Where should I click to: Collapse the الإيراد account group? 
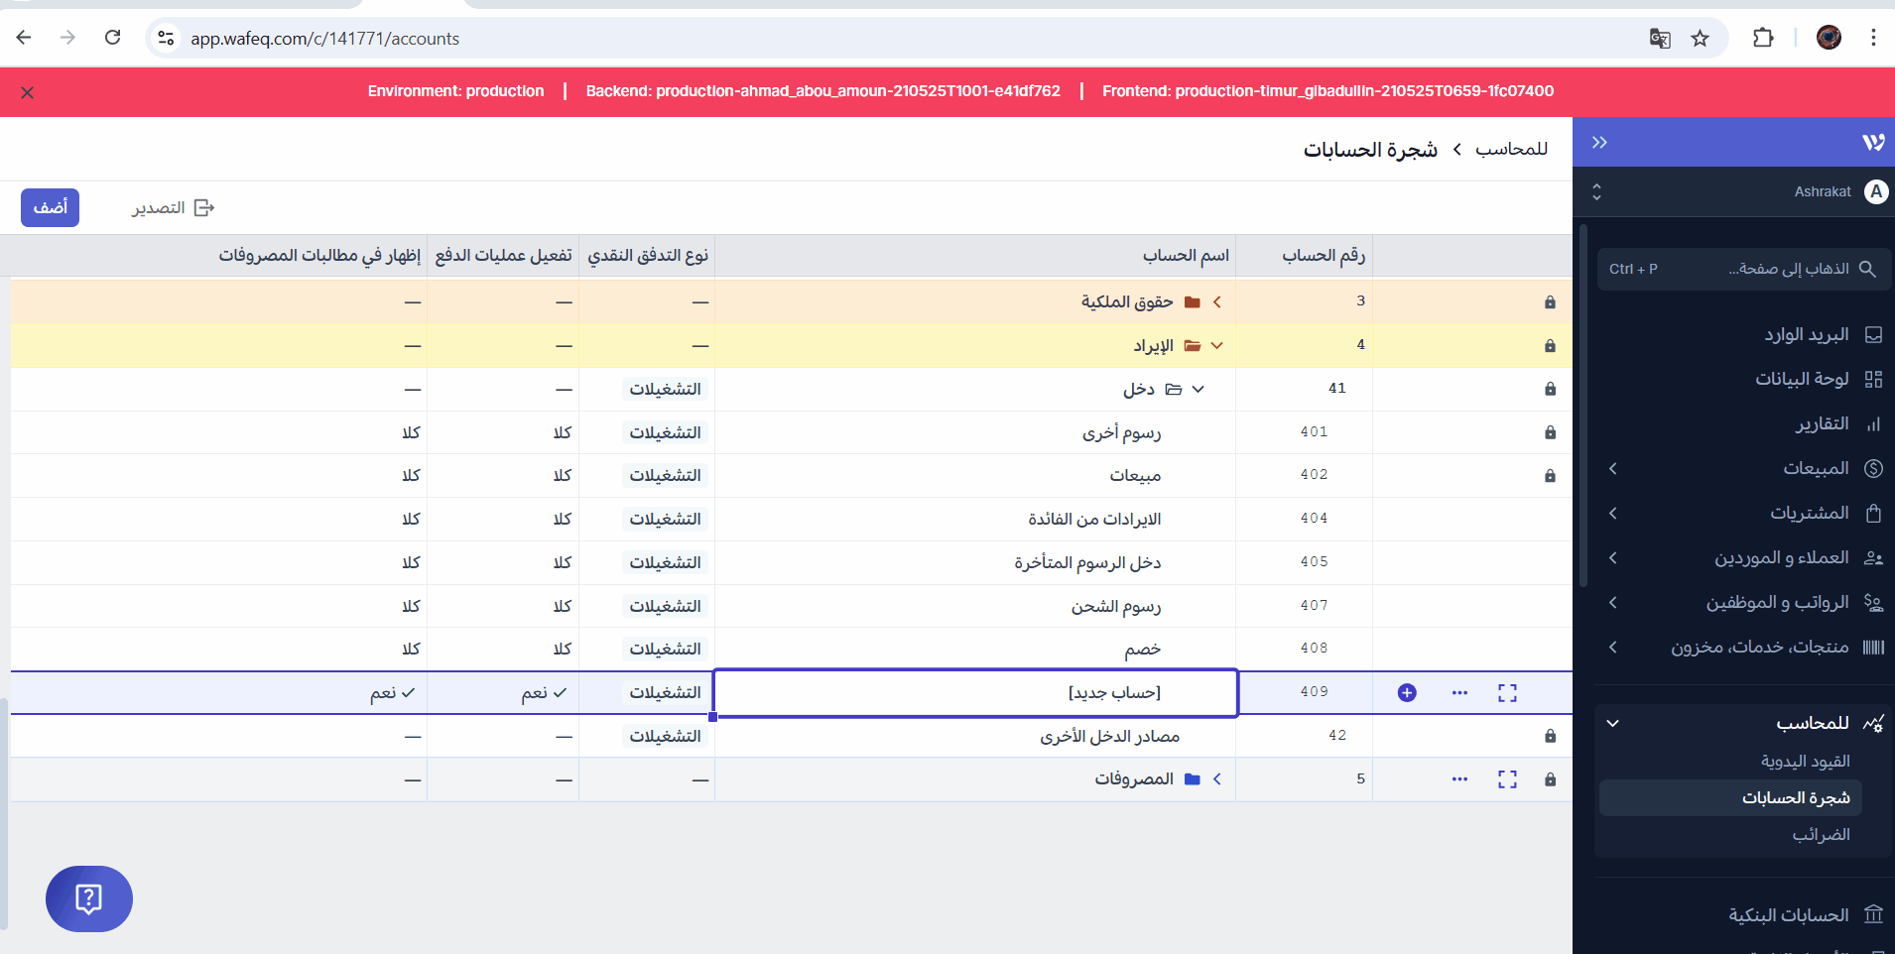pos(1216,345)
